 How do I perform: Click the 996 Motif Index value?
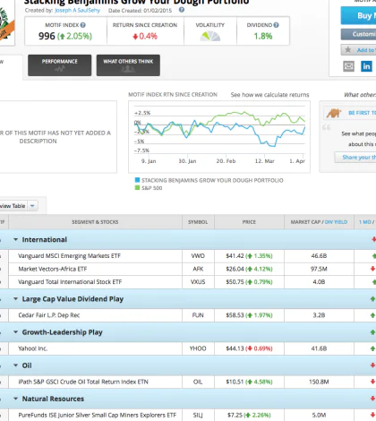point(47,36)
